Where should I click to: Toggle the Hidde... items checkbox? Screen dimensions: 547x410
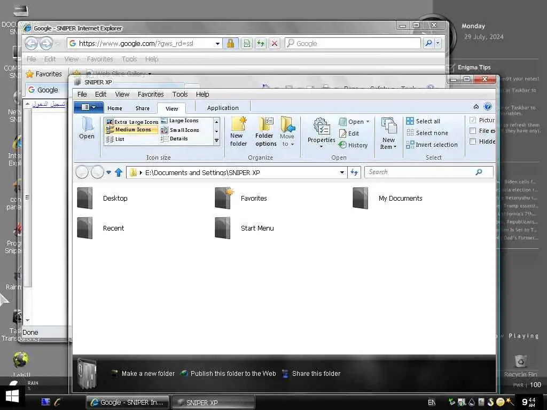[473, 141]
